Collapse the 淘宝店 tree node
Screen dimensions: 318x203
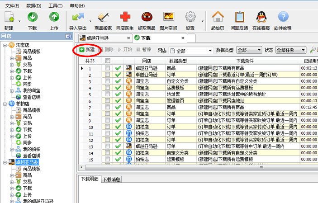pos(5,45)
